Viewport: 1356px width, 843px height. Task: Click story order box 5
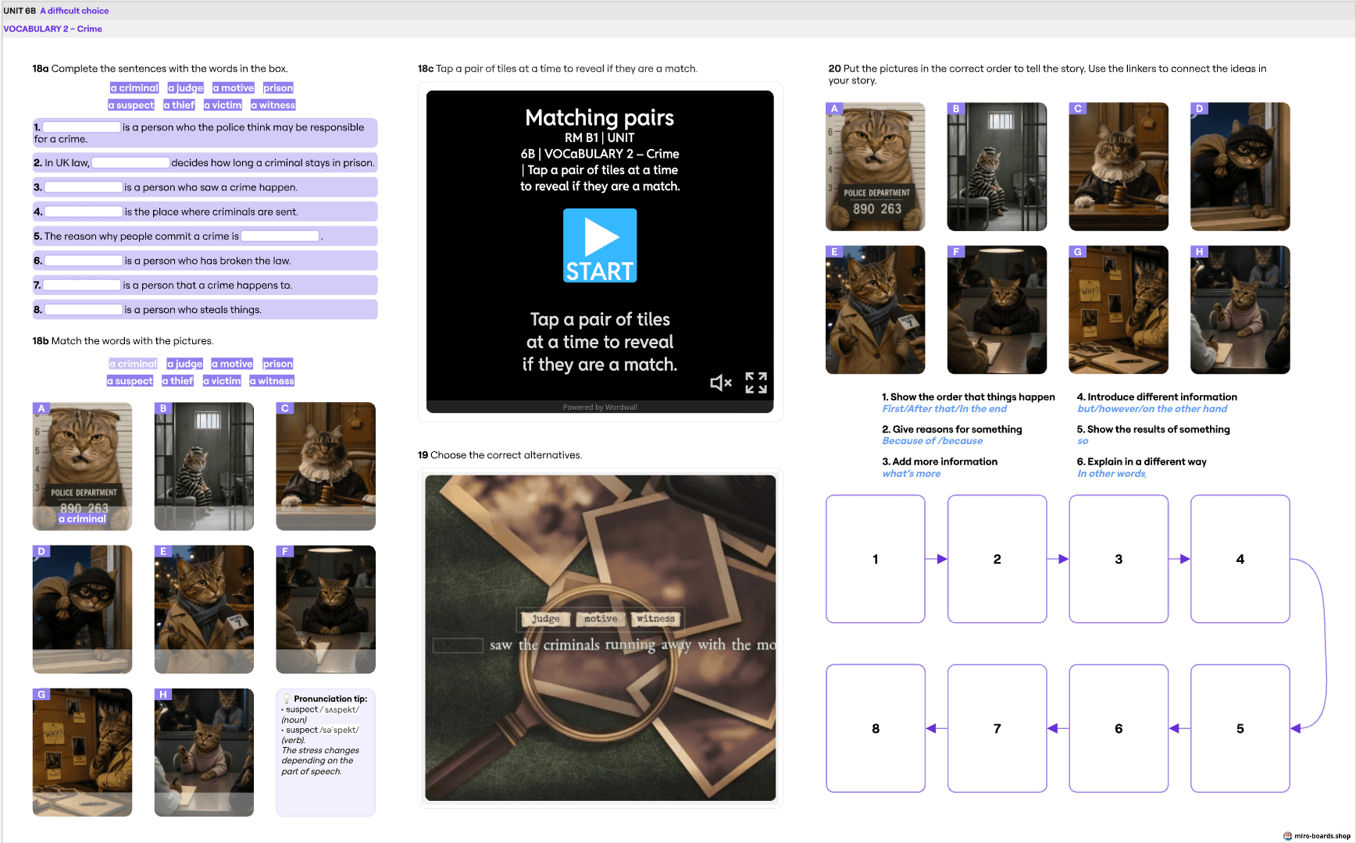pyautogui.click(x=1240, y=728)
